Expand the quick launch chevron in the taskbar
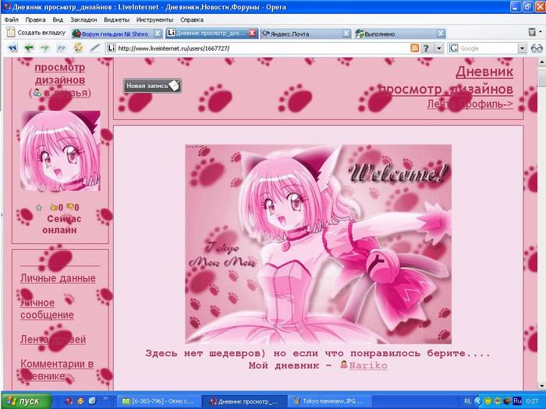 click(105, 398)
